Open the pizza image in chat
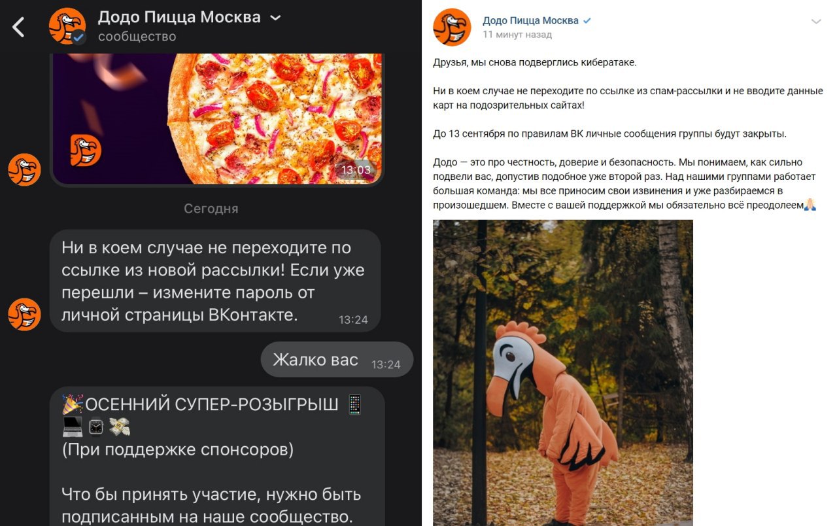Image resolution: width=837 pixels, height=526 pixels. [218, 119]
